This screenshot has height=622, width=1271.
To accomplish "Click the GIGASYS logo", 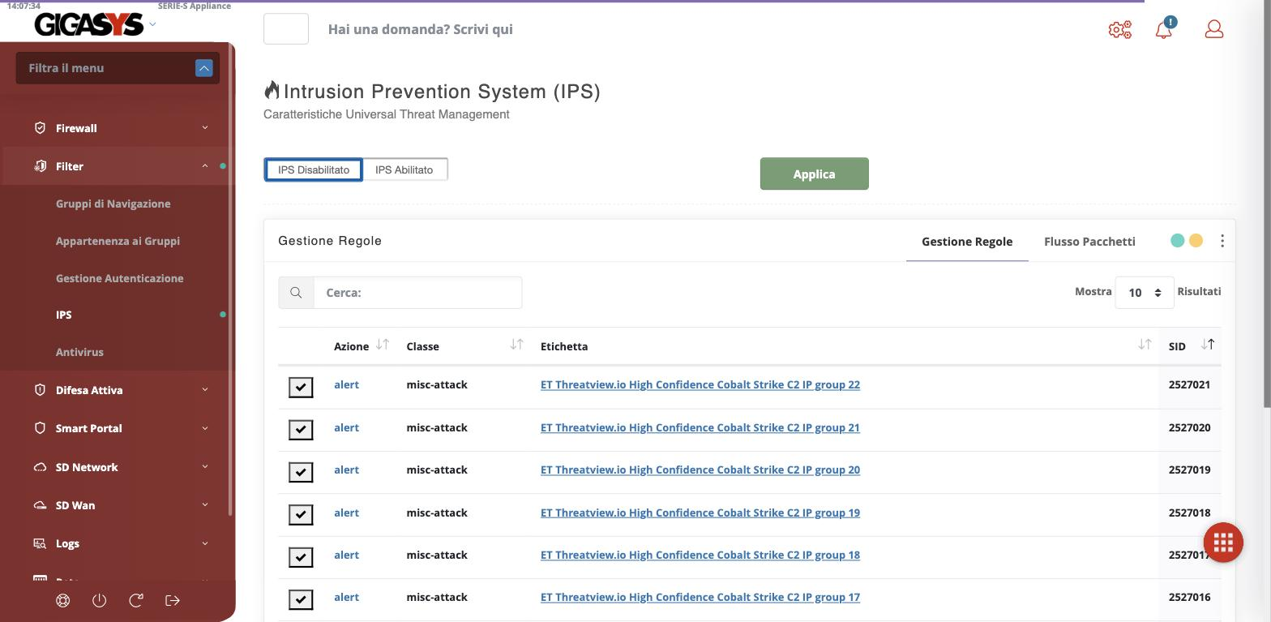I will 89,25.
